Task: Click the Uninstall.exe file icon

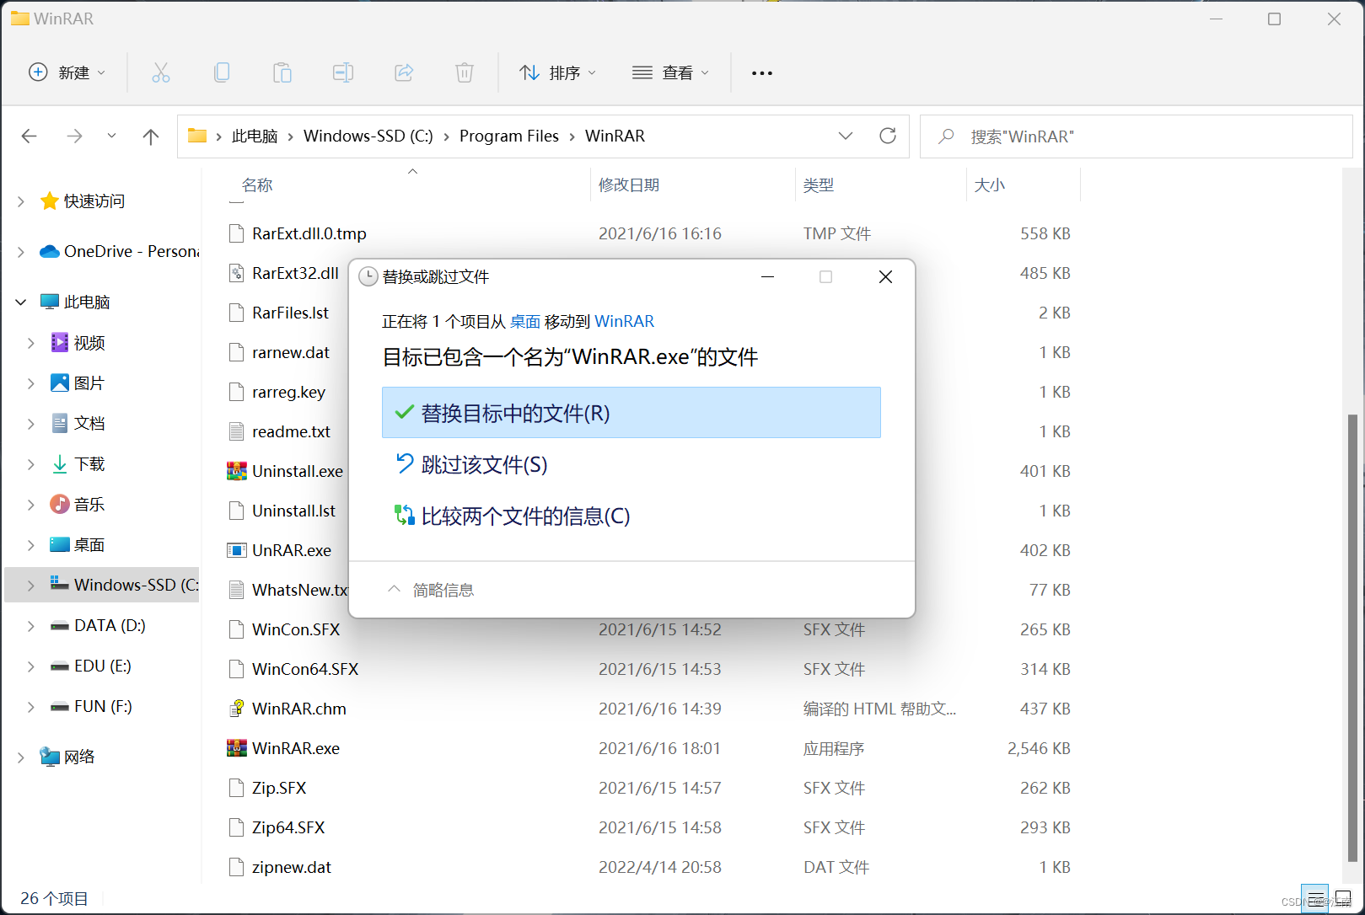Action: (x=237, y=471)
